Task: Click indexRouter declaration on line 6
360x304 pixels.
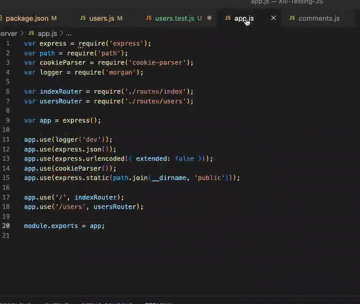Action: click(x=61, y=91)
